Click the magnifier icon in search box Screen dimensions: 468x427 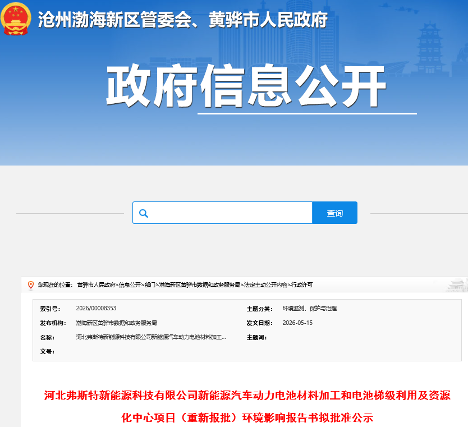pyautogui.click(x=144, y=213)
